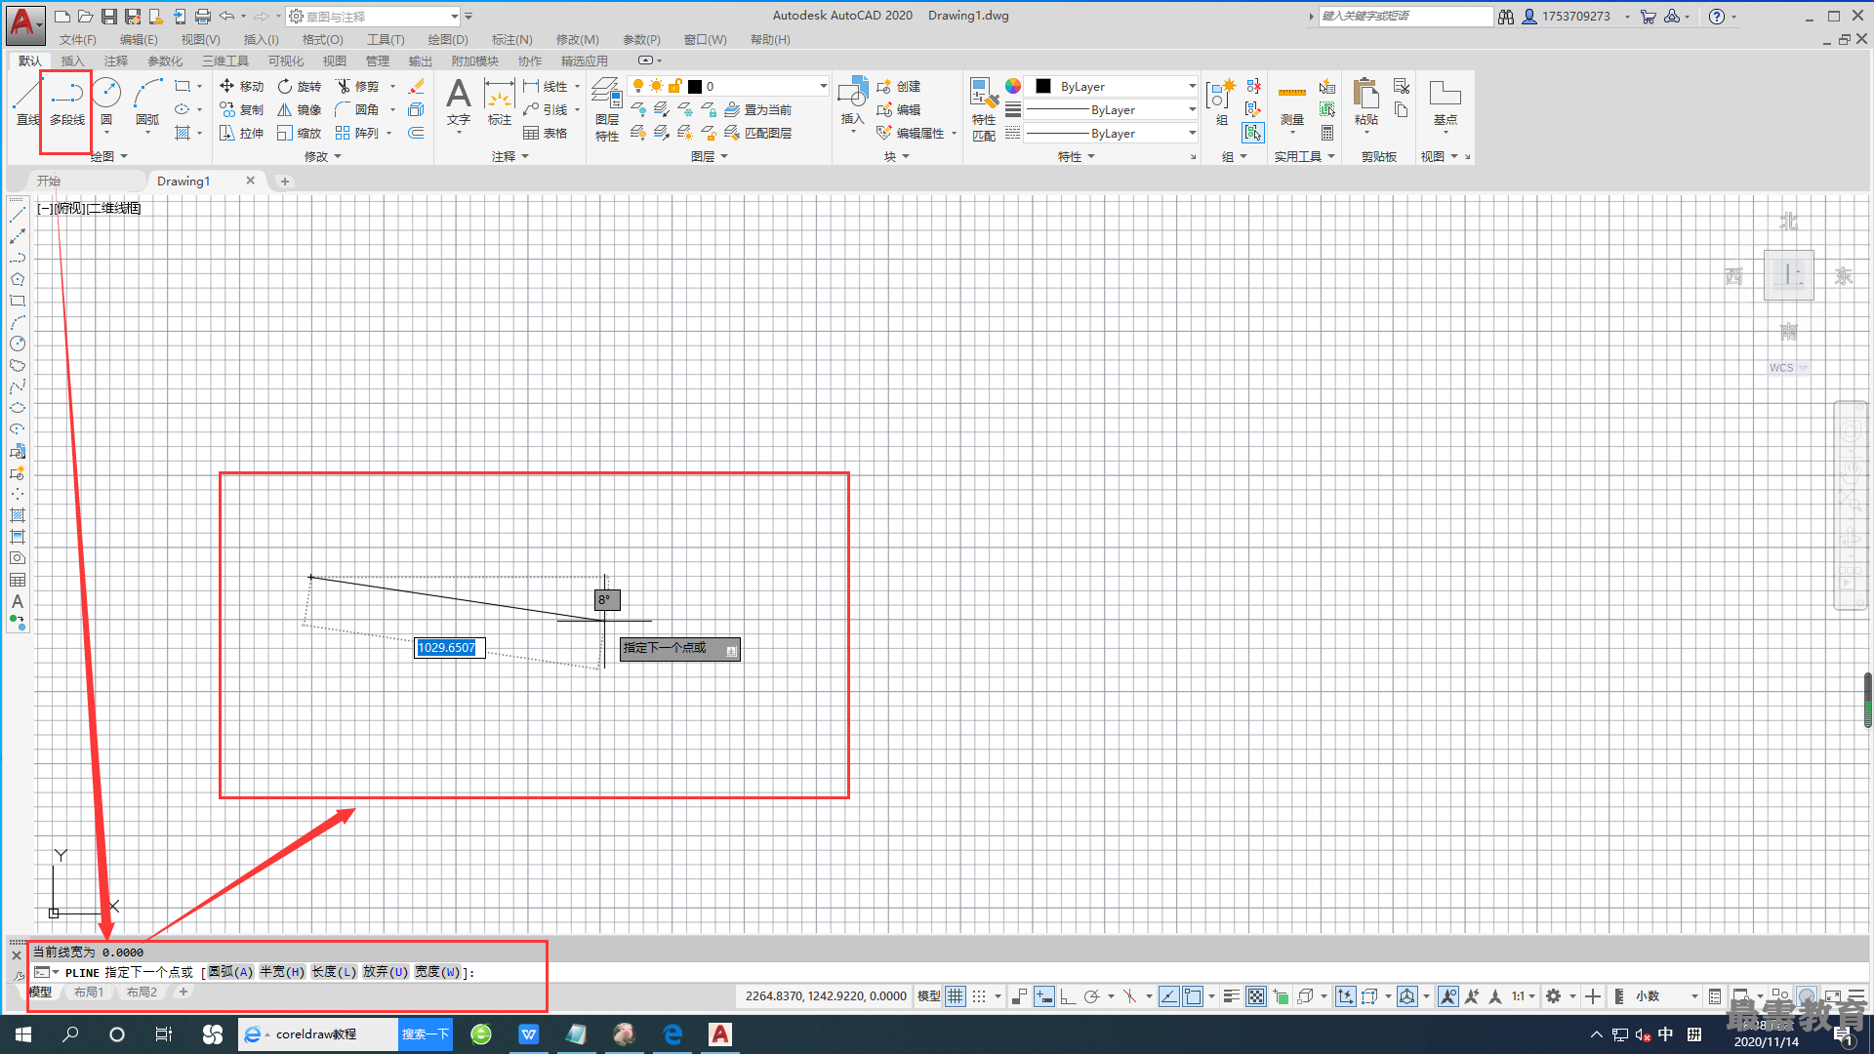Click the black ByLayer color swatch

[x=1042, y=86]
